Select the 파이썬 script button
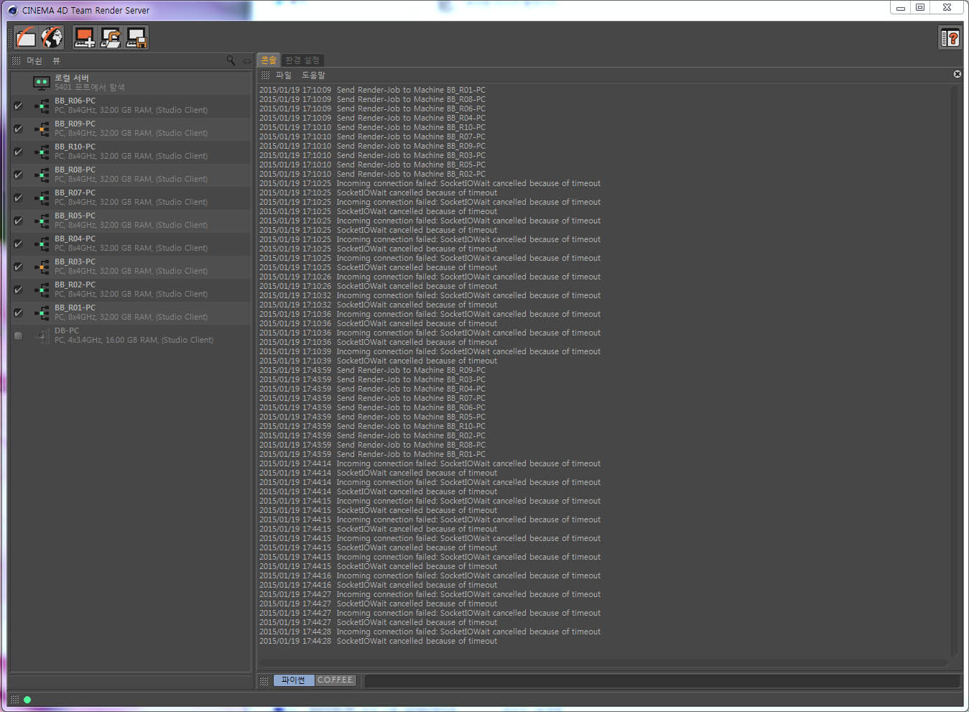The image size is (969, 712). [x=293, y=680]
